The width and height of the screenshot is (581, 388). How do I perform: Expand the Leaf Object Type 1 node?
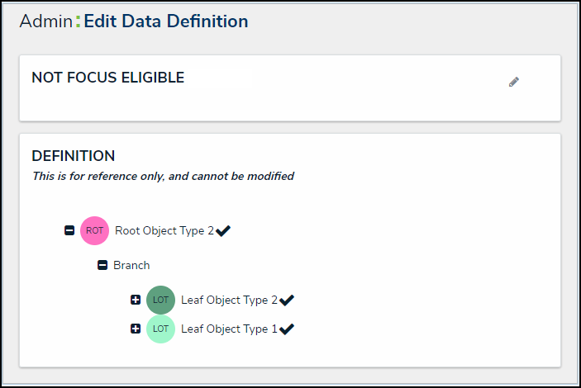(x=136, y=329)
